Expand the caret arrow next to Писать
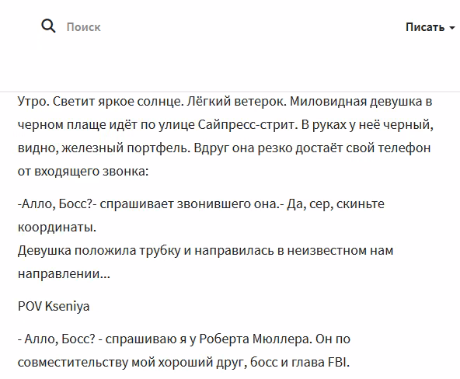Viewport: 460px width, 379px height. point(452,28)
